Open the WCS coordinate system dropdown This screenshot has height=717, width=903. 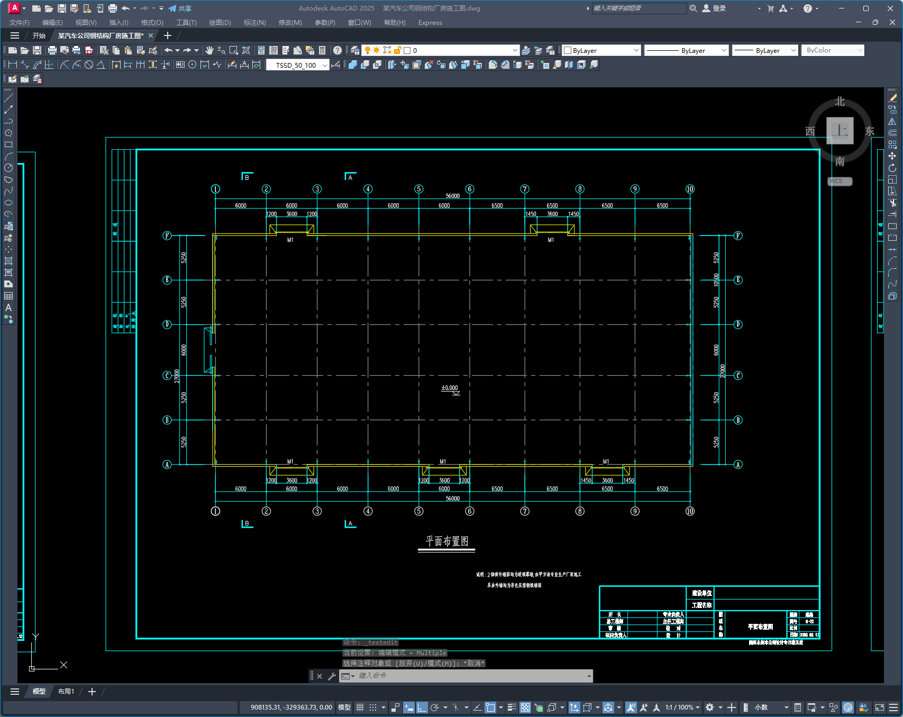tap(840, 181)
